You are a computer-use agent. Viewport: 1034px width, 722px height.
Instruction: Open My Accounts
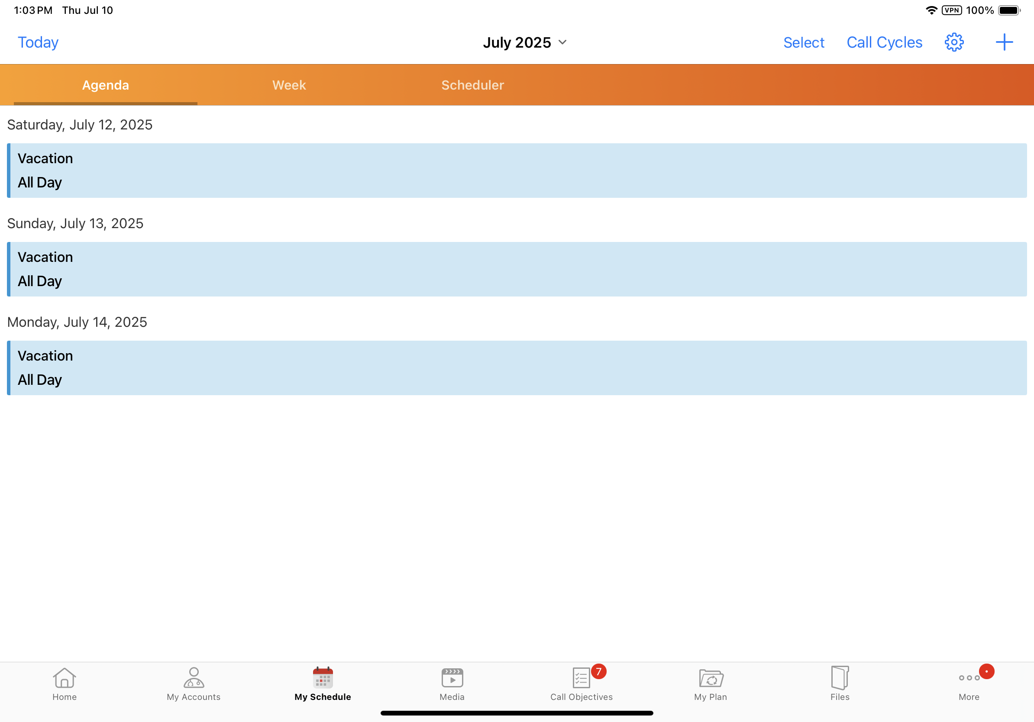tap(194, 684)
